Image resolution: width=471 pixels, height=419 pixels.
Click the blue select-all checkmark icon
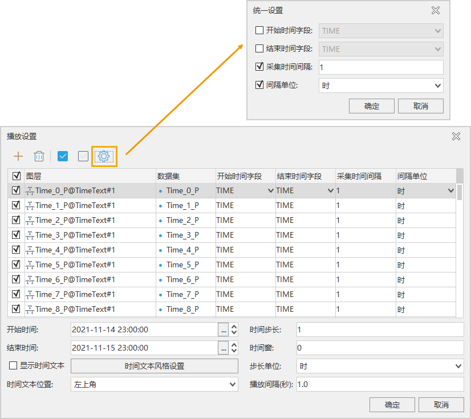pos(63,156)
